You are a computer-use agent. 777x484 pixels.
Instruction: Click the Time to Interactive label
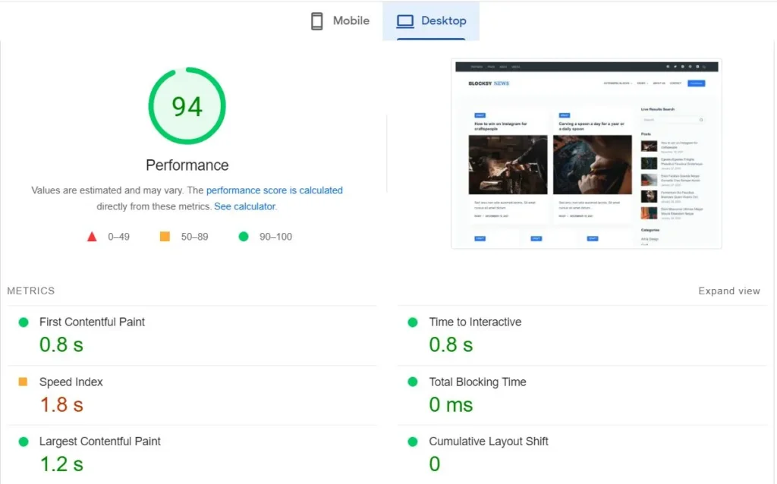475,322
